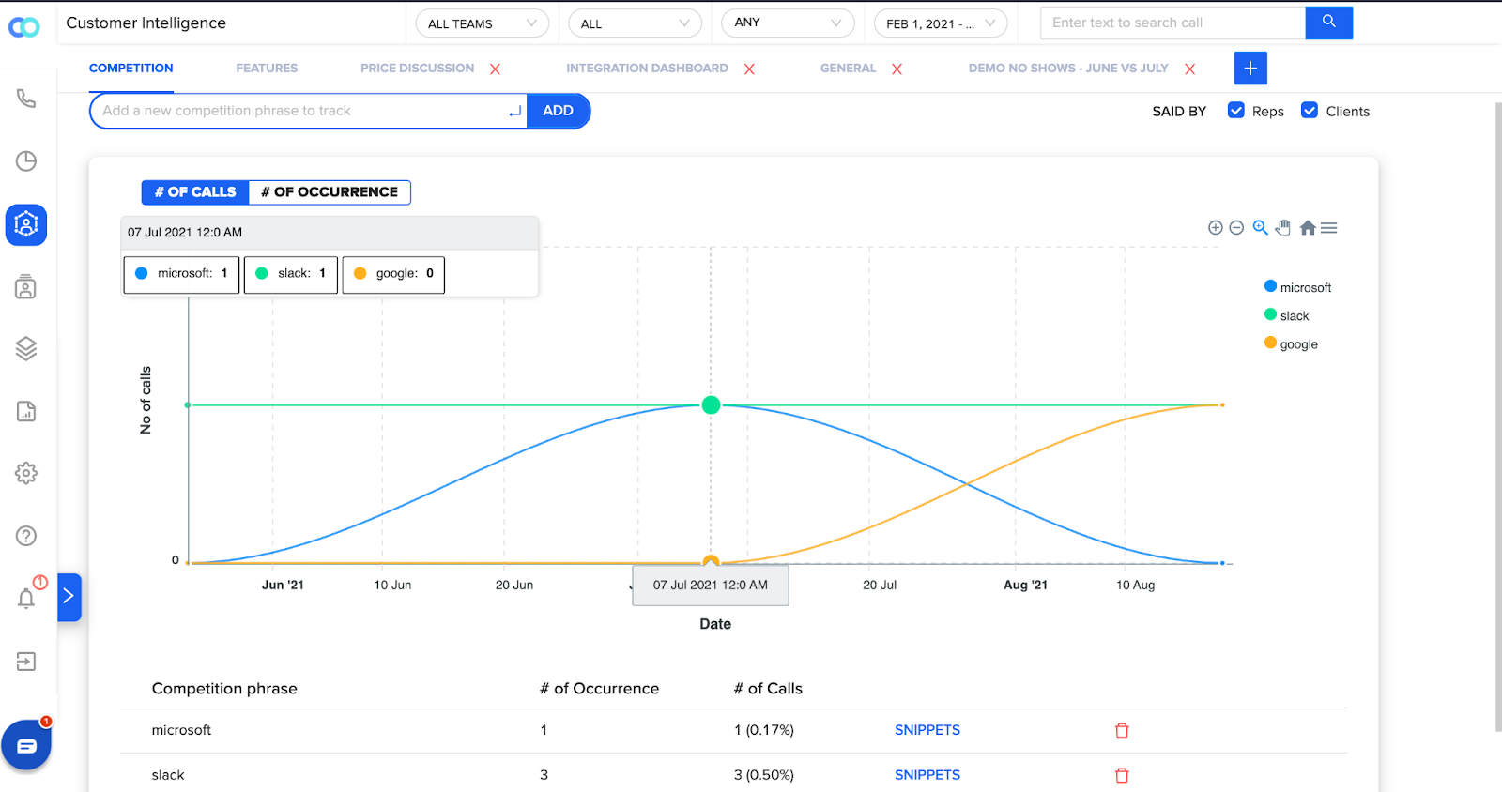Open the All Teams dropdown
The height and width of the screenshot is (792, 1502).
(x=483, y=23)
